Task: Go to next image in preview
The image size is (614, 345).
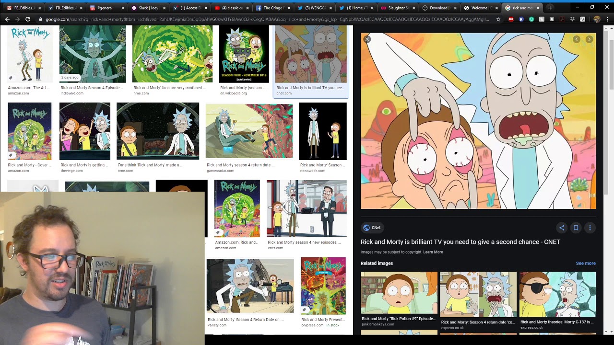Action: [x=589, y=40]
